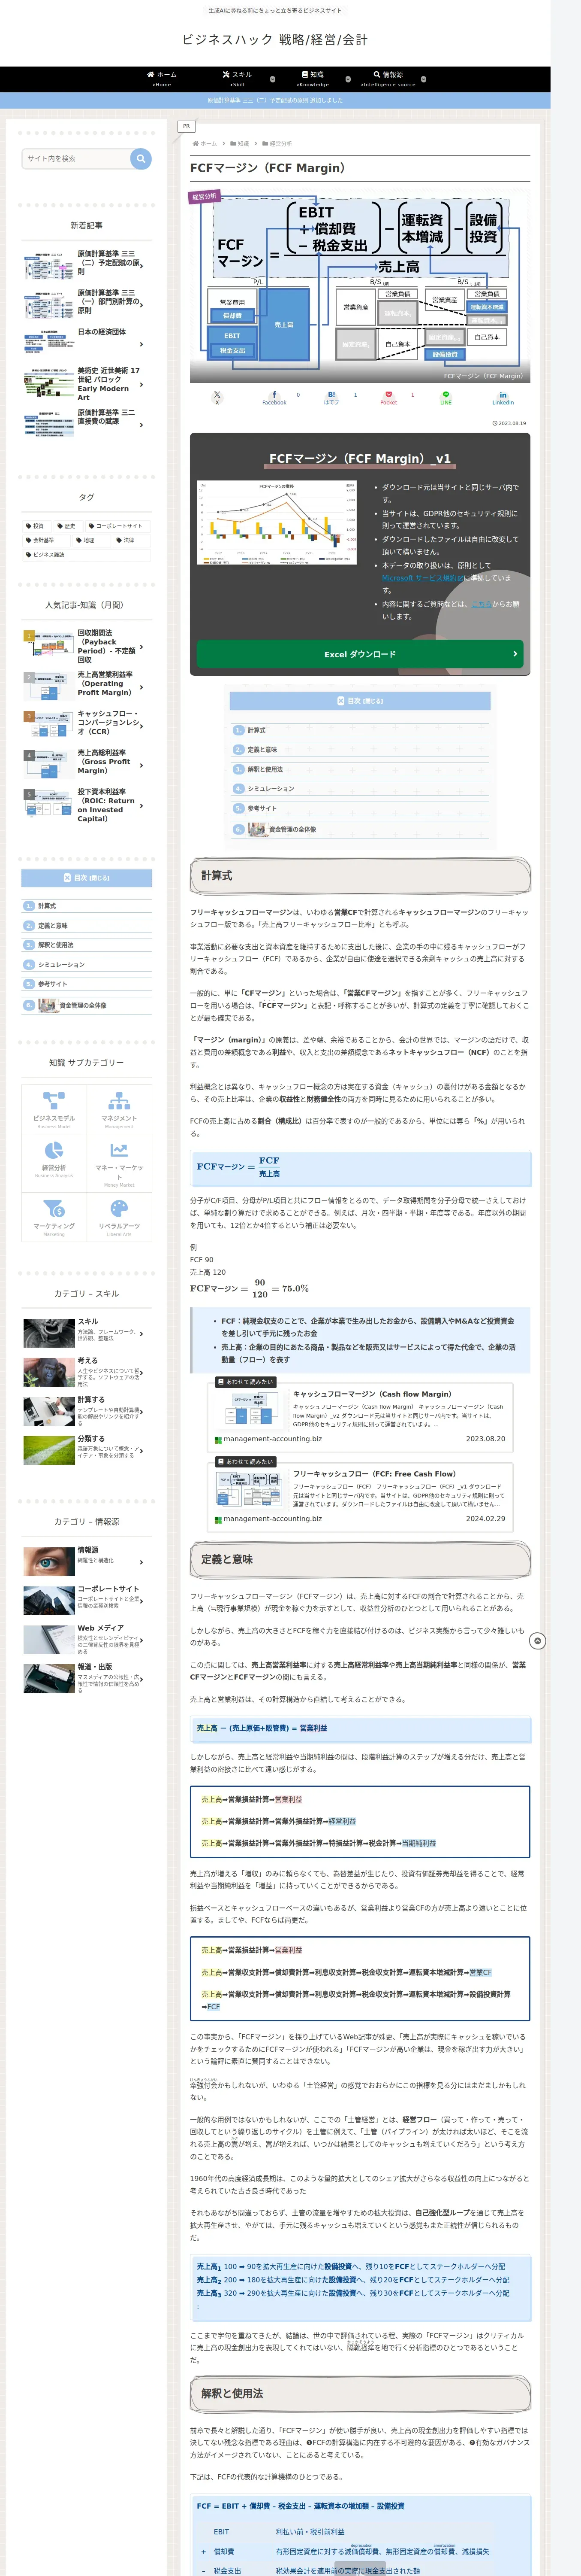Click the site search input field

pyautogui.click(x=76, y=158)
